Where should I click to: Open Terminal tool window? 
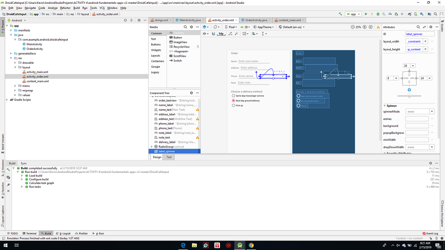pos(29,234)
